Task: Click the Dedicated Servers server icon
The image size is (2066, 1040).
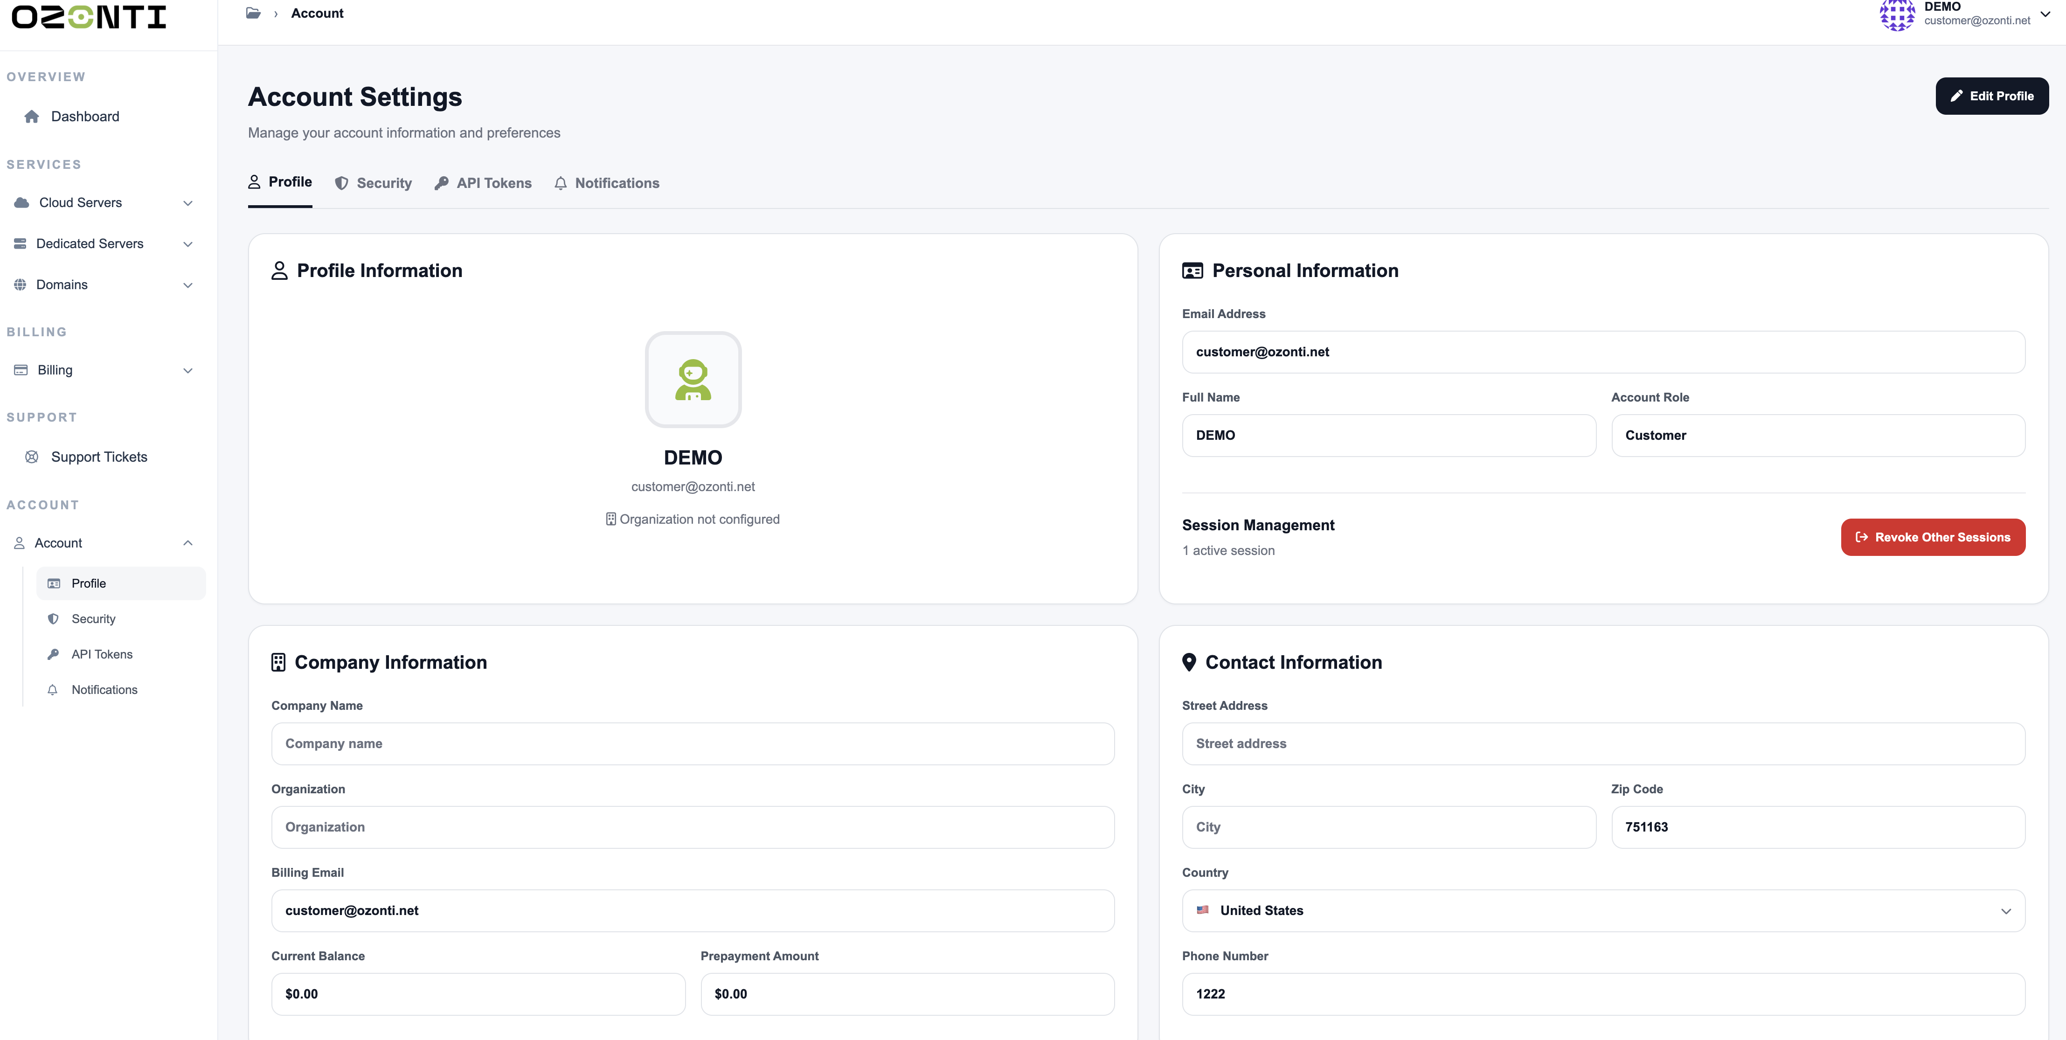Action: (20, 244)
